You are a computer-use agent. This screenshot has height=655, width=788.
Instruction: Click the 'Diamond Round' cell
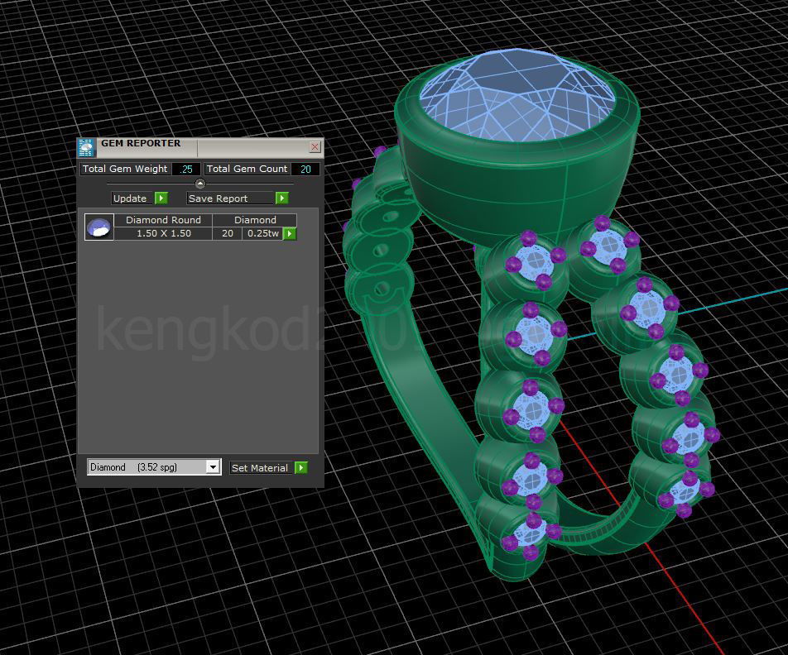(163, 220)
